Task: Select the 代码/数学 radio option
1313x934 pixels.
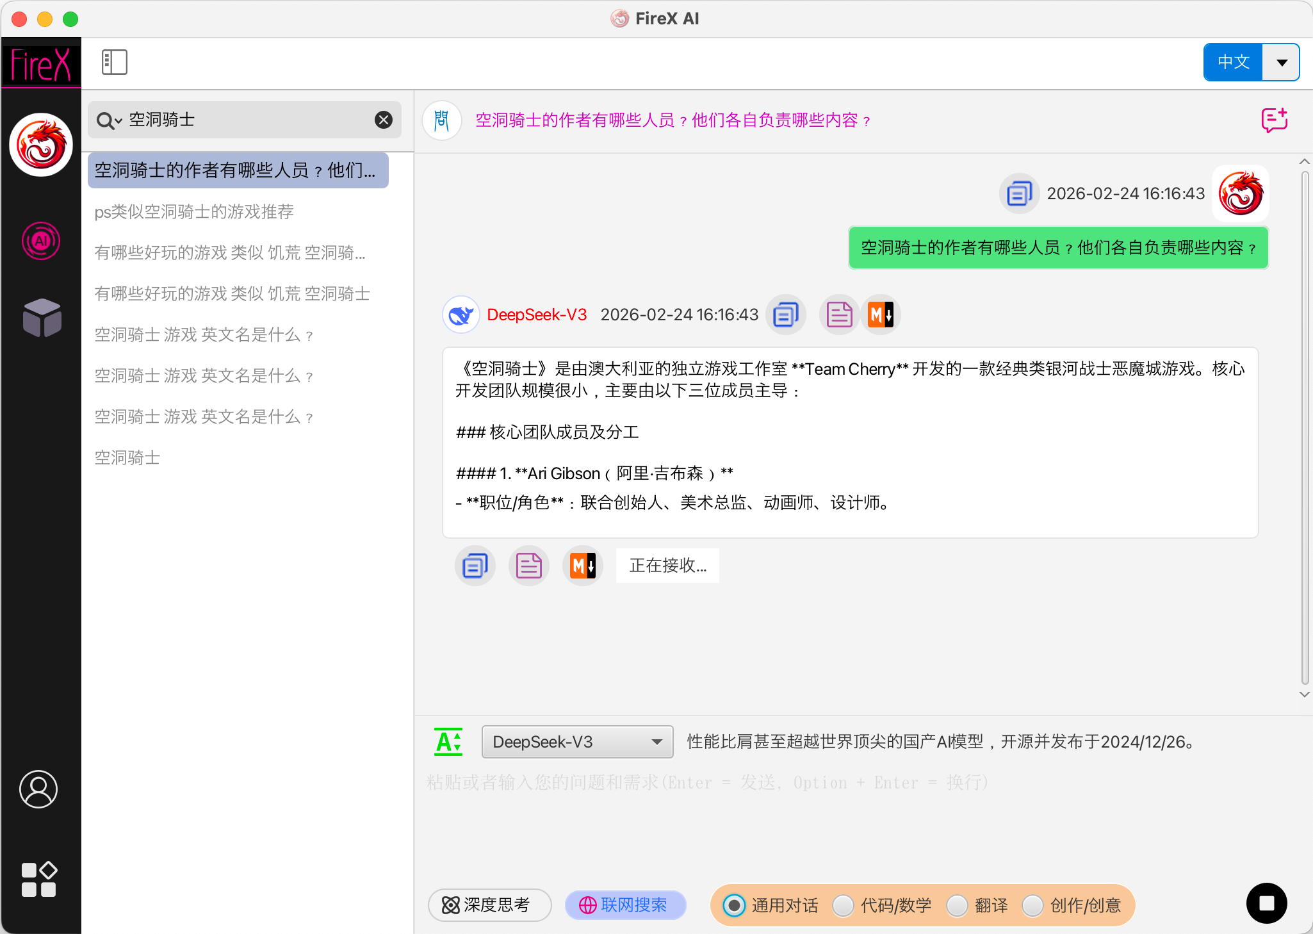Action: coord(844,905)
